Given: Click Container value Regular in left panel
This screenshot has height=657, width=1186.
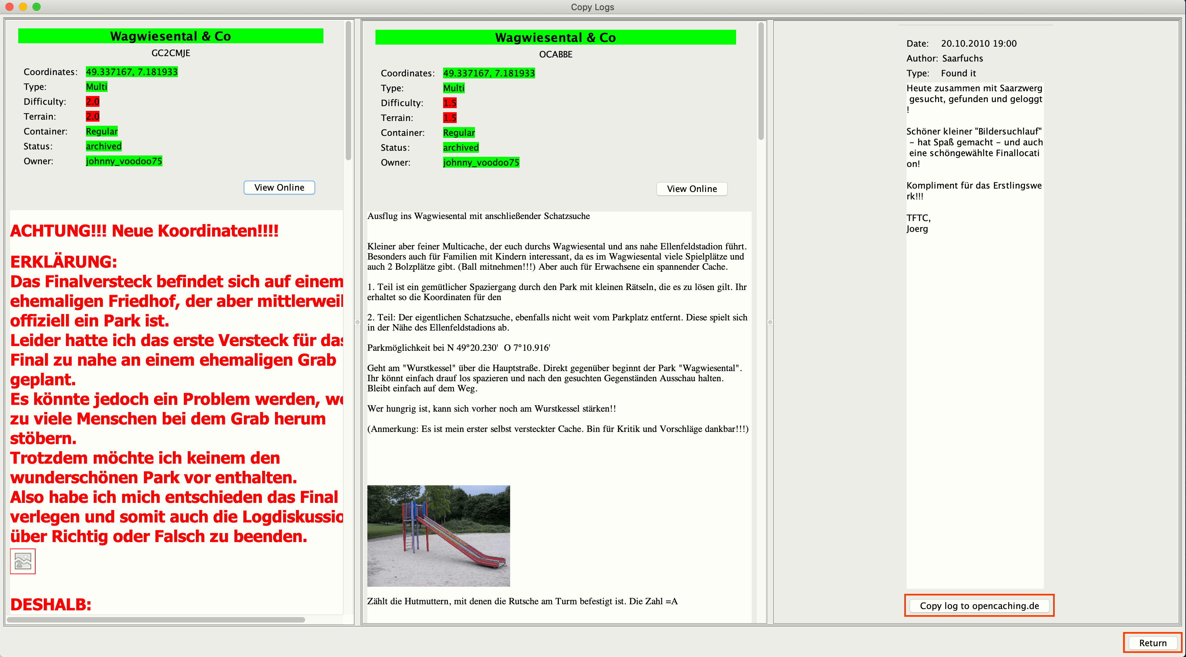Looking at the screenshot, I should pos(102,131).
